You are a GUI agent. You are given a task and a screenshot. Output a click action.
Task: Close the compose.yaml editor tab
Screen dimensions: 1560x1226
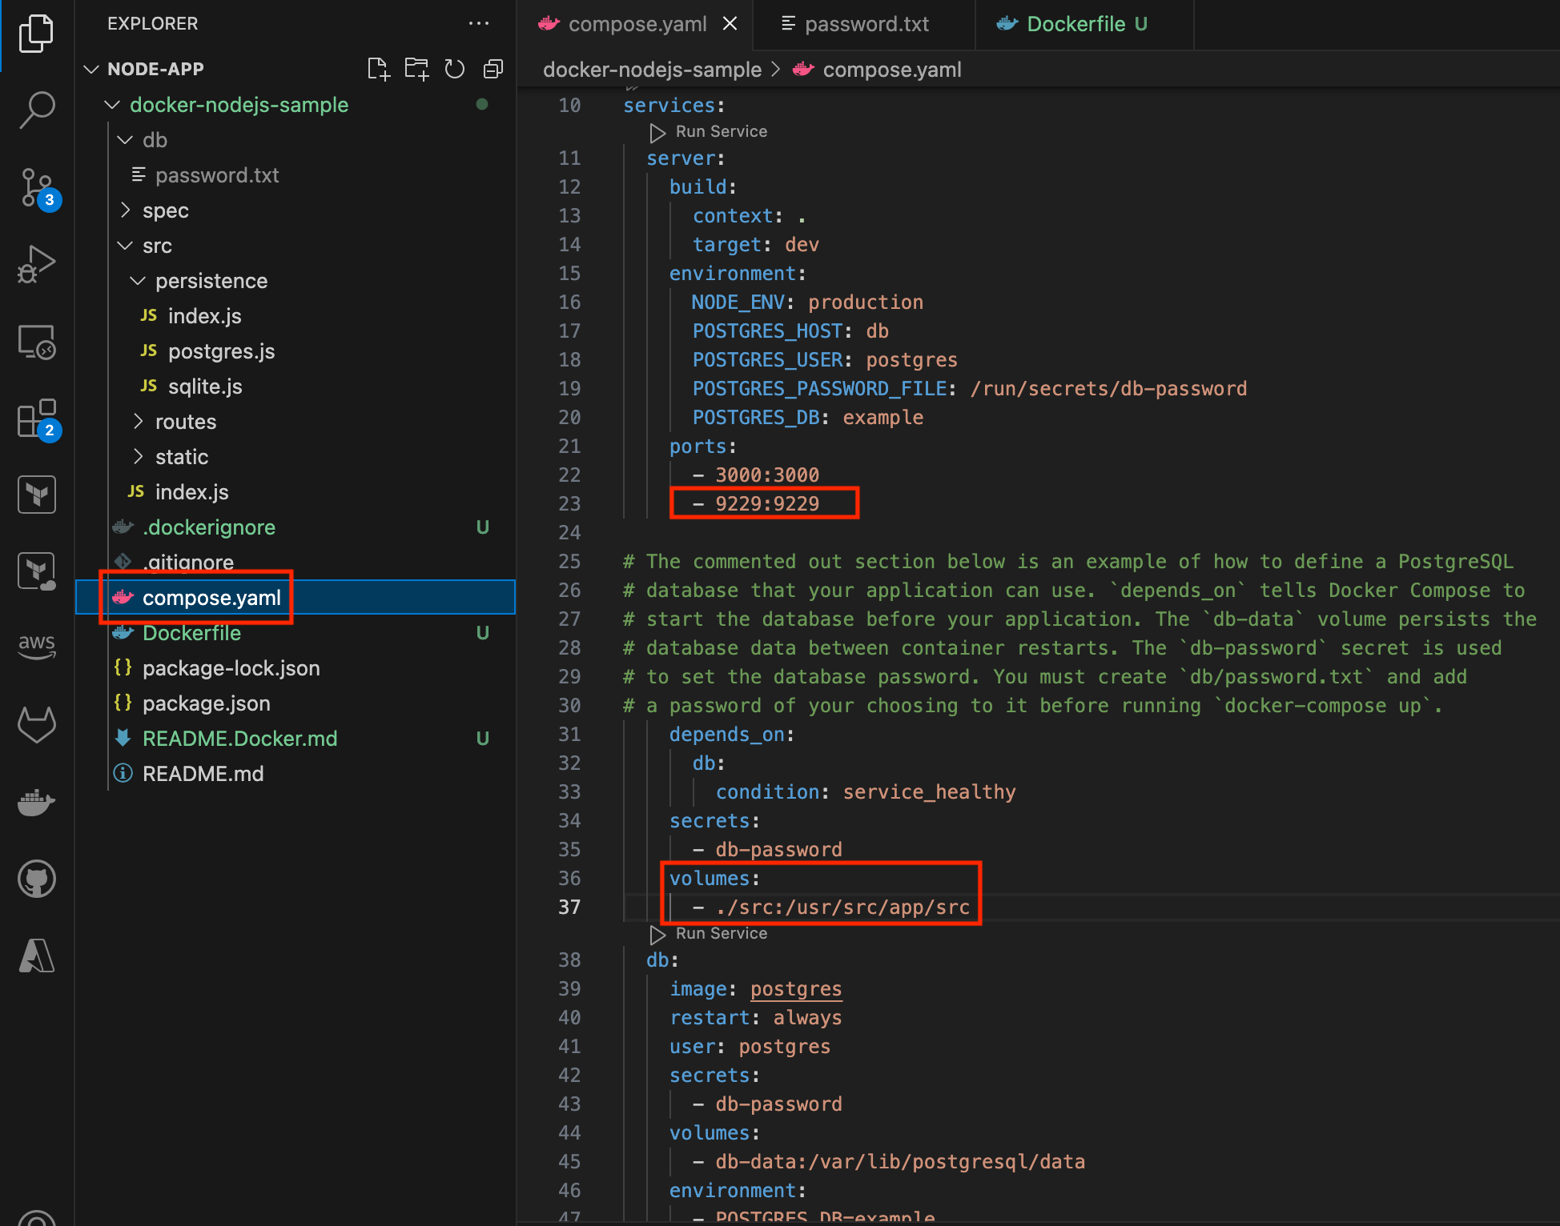coord(730,24)
